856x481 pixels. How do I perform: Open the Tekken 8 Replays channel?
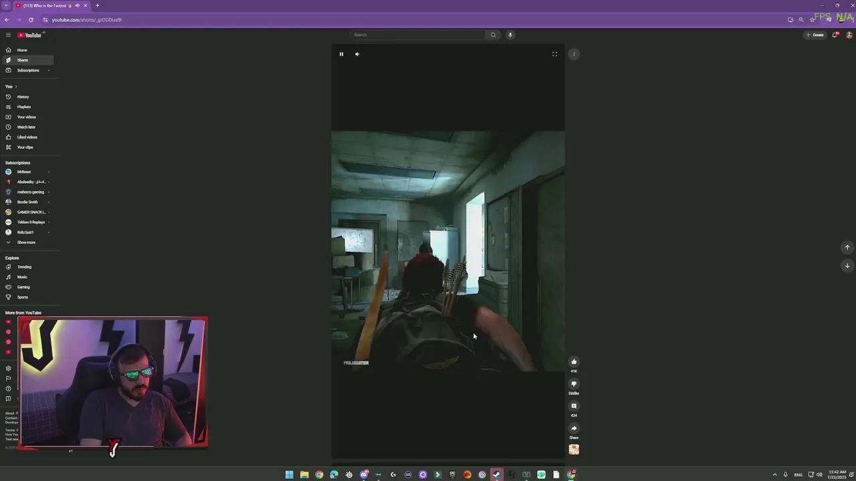(27, 222)
